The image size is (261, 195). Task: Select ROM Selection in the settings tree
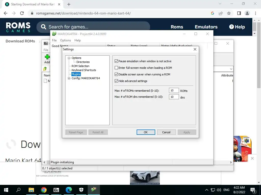[80, 66]
